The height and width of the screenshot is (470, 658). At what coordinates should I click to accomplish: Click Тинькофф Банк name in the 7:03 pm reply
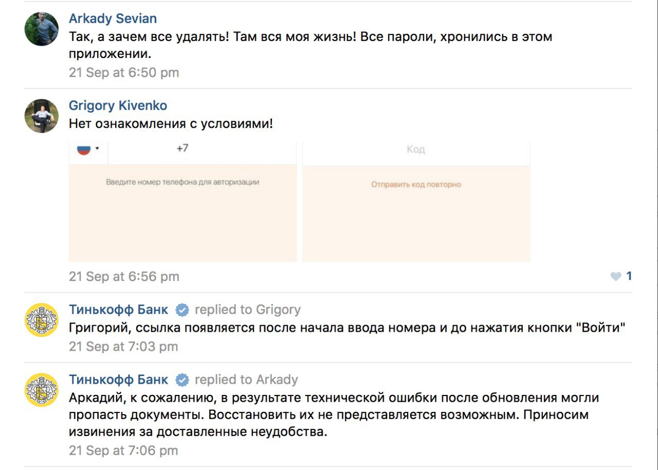coord(118,310)
